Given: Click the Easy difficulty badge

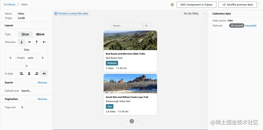Looking at the screenshot, I should click(x=109, y=106).
